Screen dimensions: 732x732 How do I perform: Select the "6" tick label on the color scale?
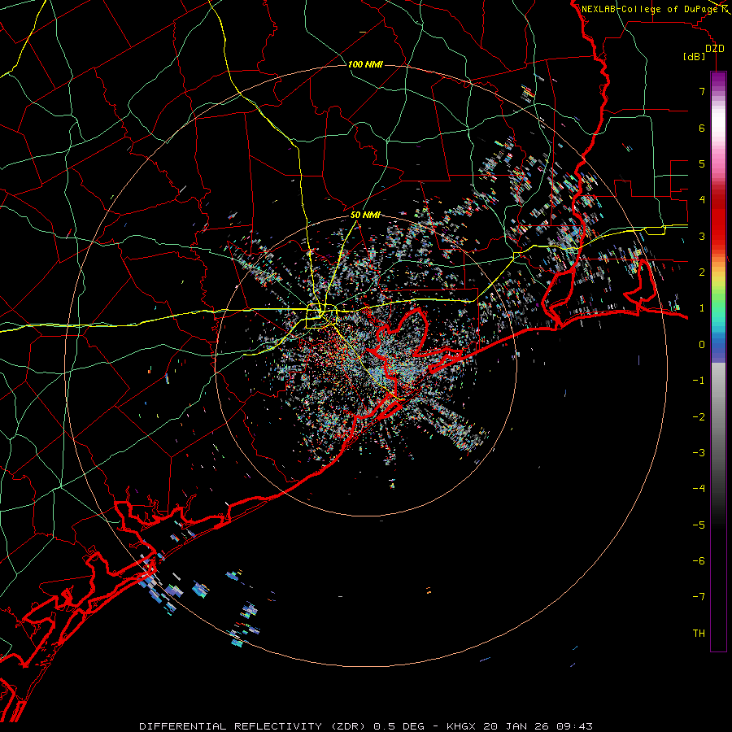point(702,128)
